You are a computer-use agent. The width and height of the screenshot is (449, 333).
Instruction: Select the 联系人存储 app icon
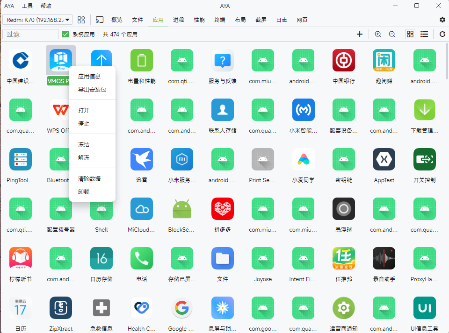click(x=223, y=110)
